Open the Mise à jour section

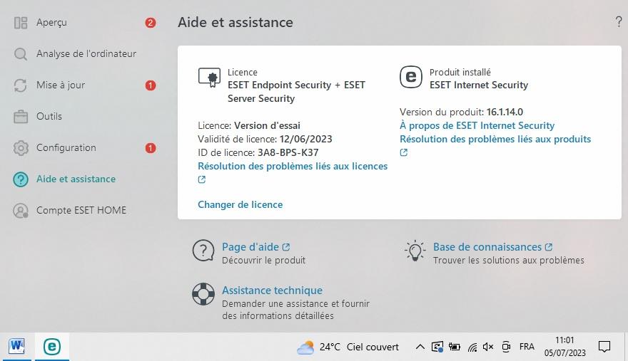click(61, 85)
